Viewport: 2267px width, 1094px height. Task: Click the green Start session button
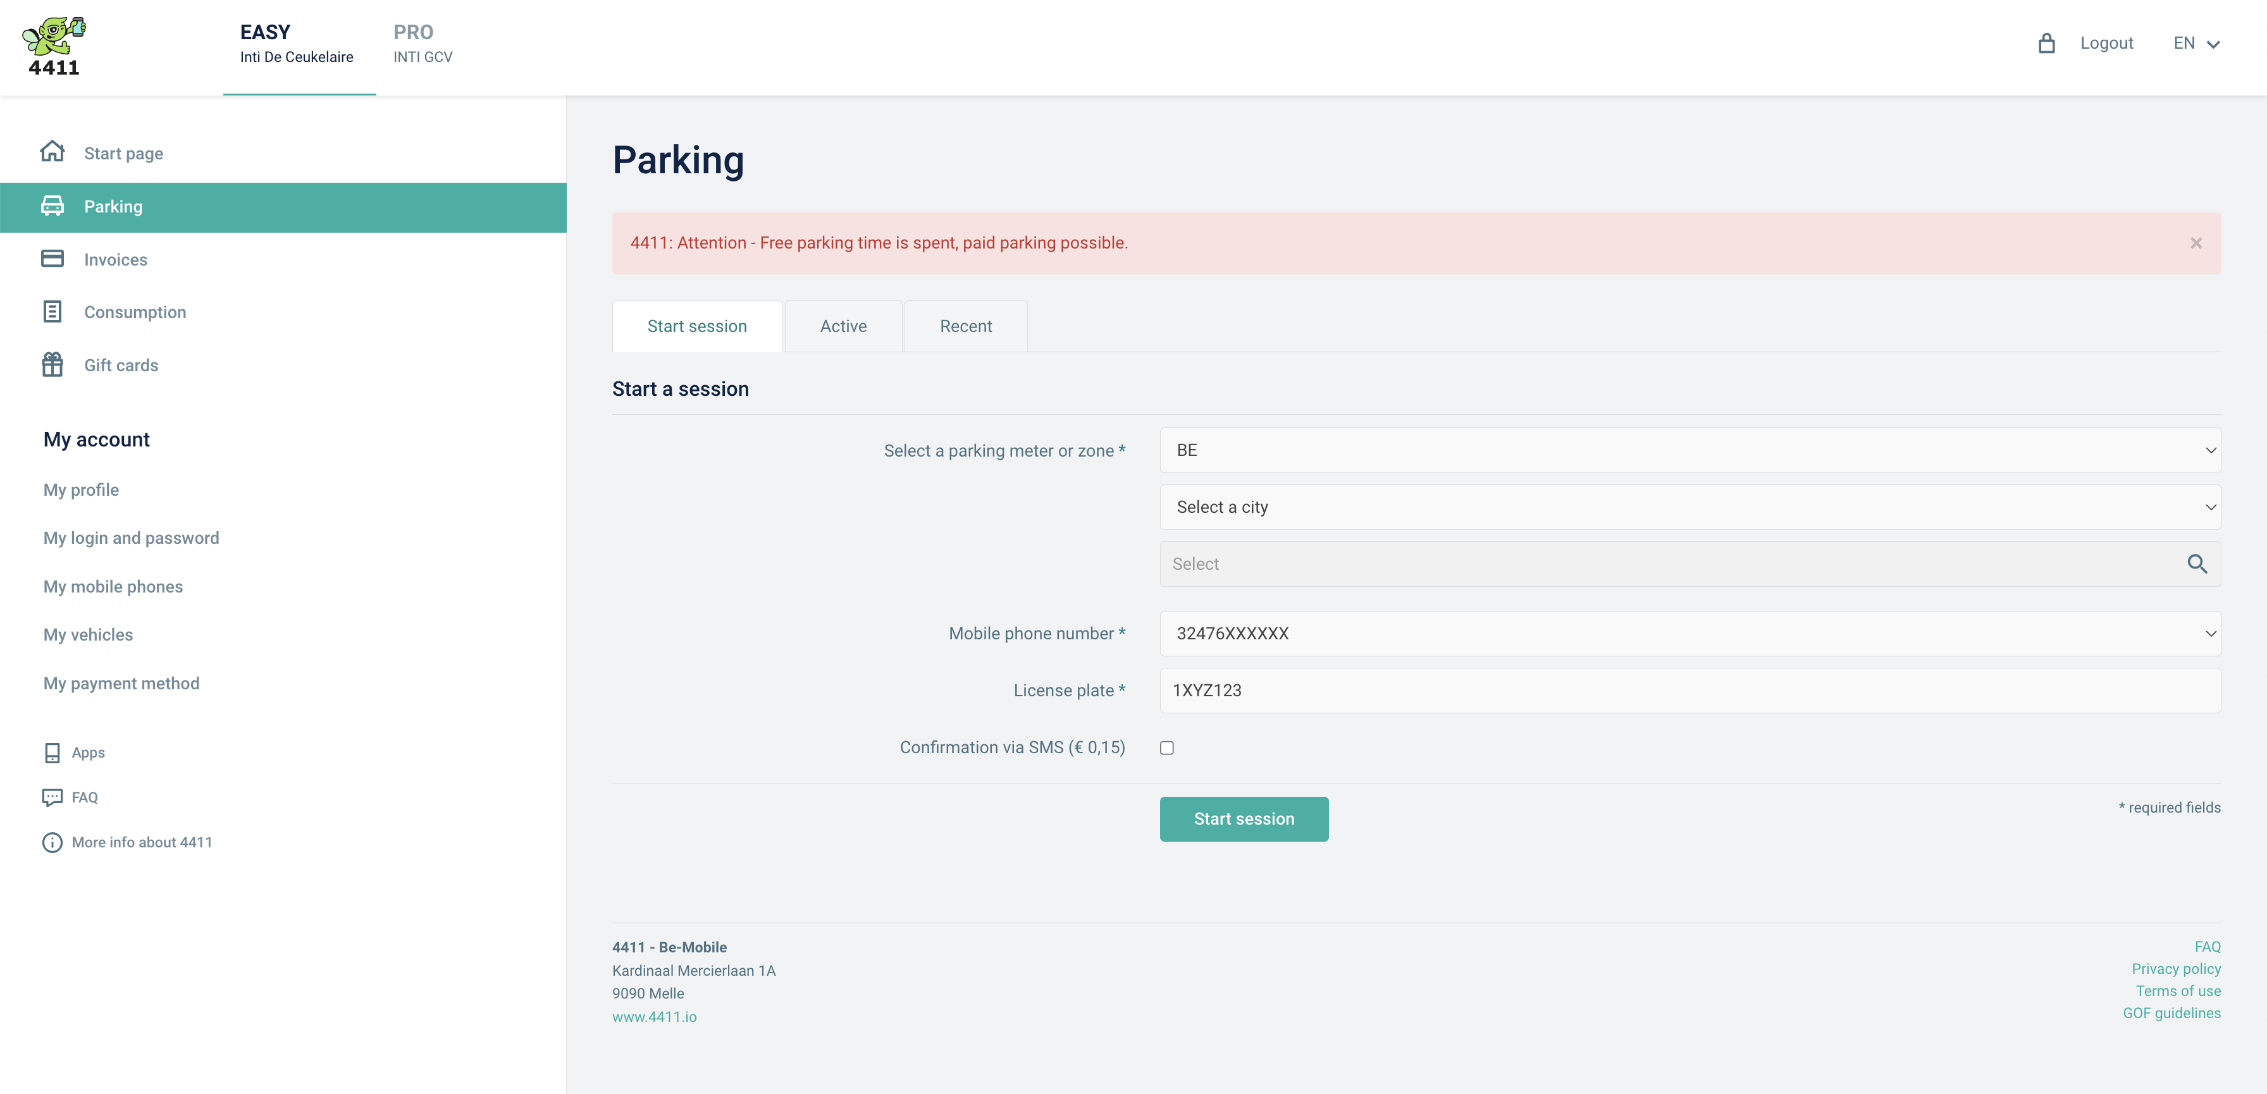1244,820
